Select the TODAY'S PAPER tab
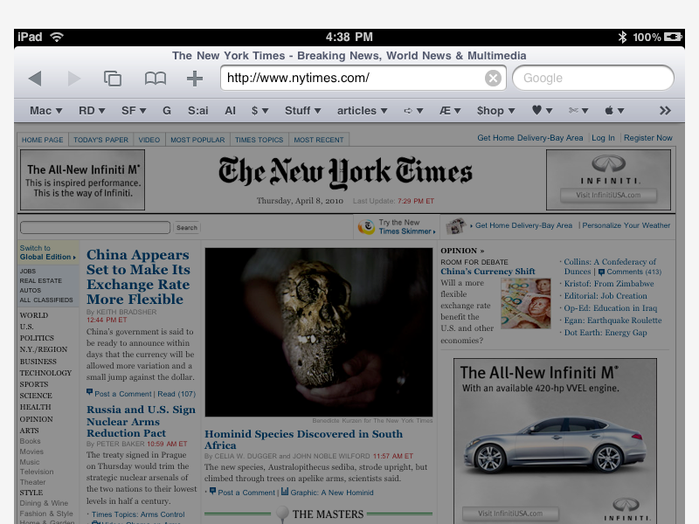Viewport: 699px width, 524px height. tap(100, 140)
